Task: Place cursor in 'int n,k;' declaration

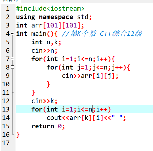Action: click(46, 42)
